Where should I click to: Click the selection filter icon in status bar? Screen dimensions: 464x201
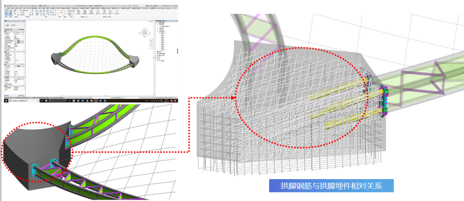(171, 98)
